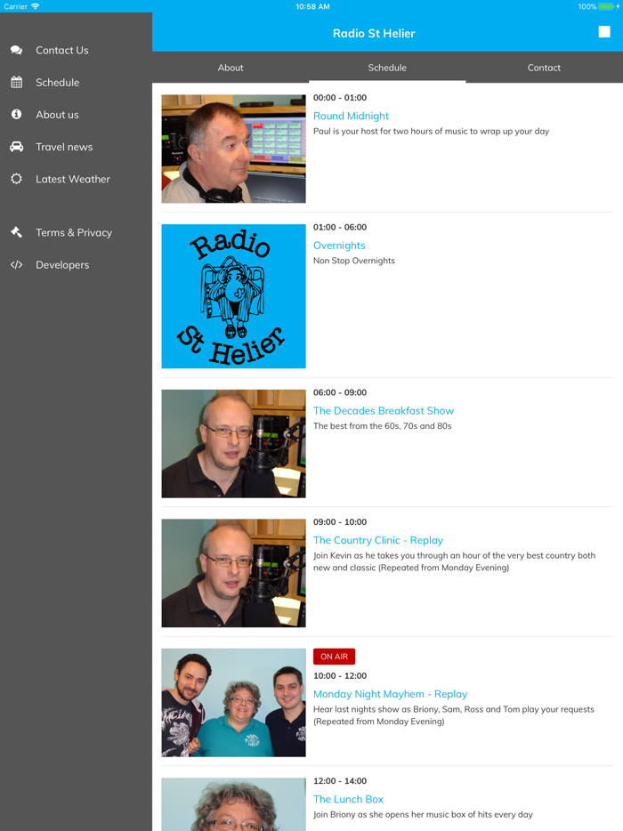The width and height of the screenshot is (623, 831).
Task: Open Monday Night Mayhem - Replay link
Action: pos(390,694)
